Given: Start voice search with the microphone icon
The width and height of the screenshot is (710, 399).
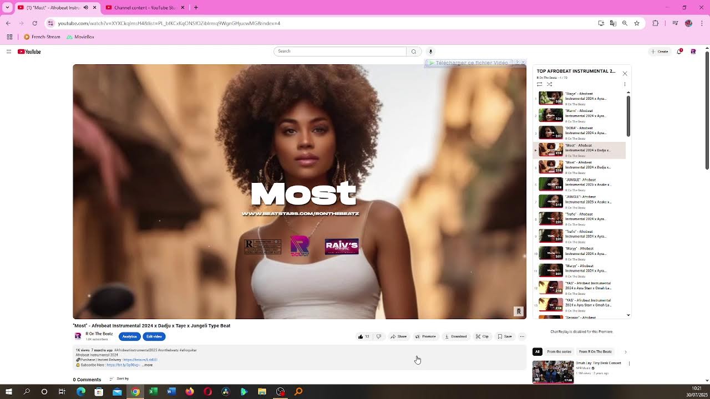Looking at the screenshot, I should (430, 52).
